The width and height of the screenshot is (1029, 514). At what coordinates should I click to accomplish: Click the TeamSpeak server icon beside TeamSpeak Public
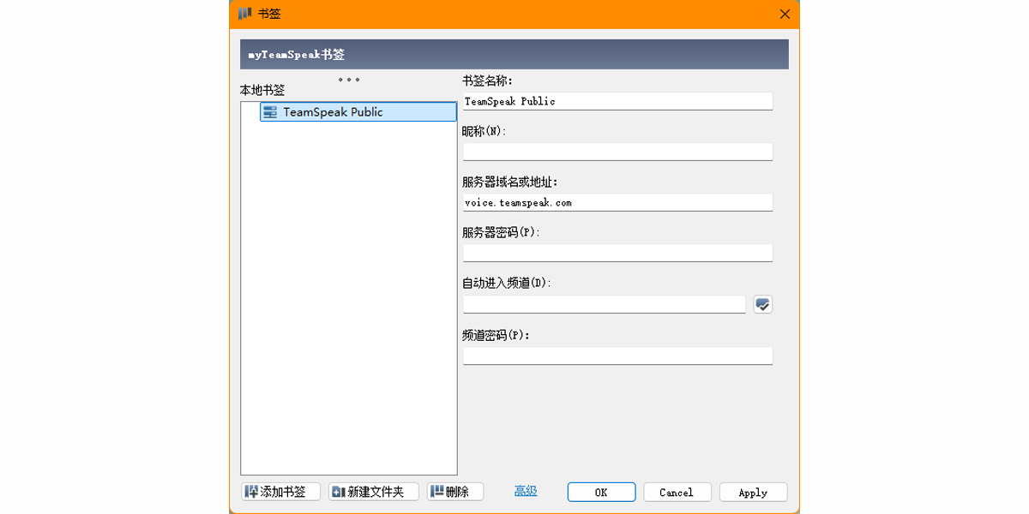(271, 111)
